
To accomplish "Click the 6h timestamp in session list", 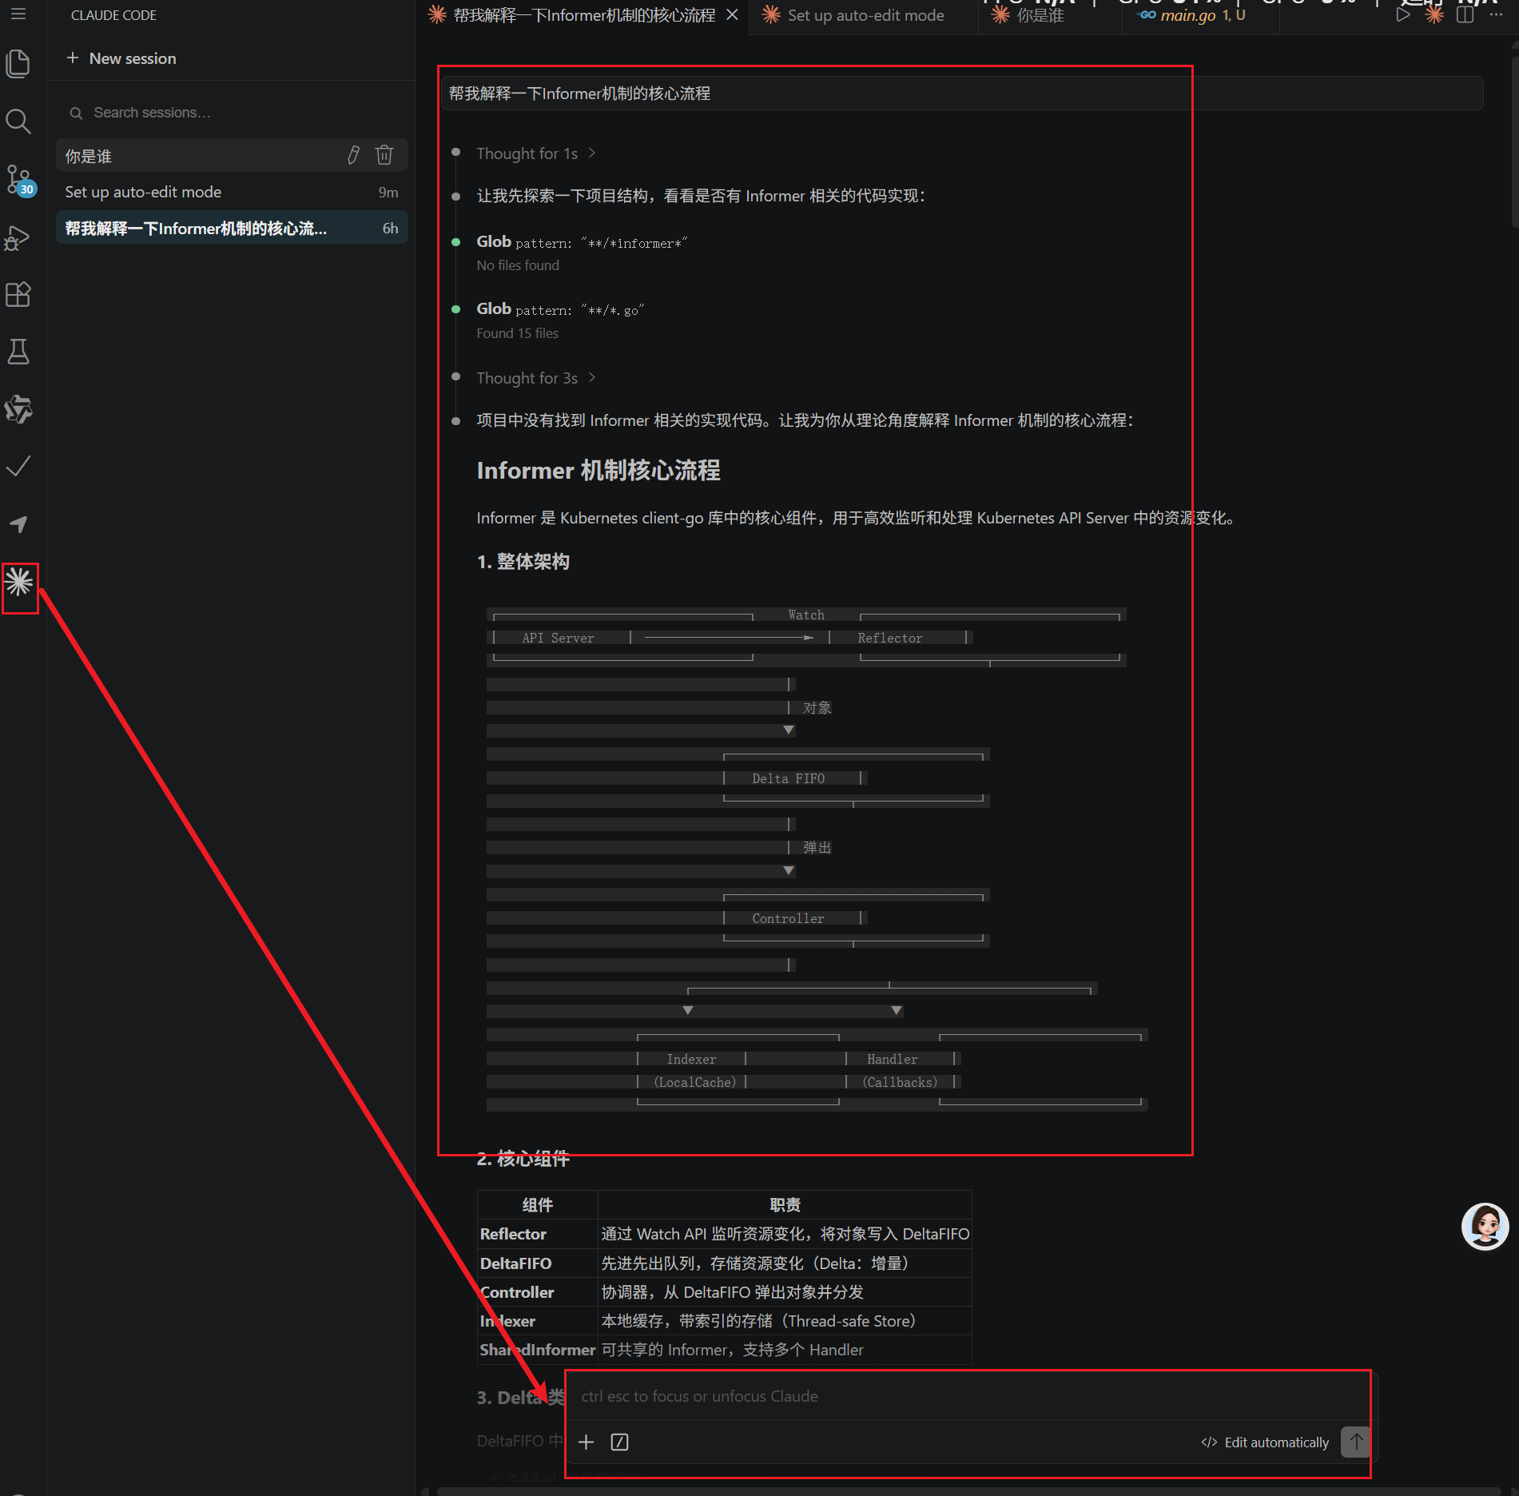I will pos(390,229).
